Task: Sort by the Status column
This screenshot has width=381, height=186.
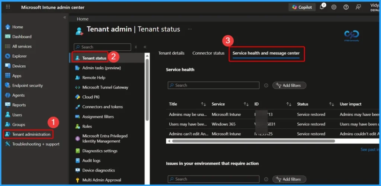Action: coord(332,104)
